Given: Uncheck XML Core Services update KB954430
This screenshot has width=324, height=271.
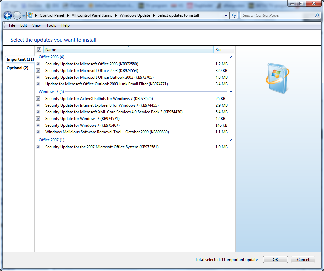Looking at the screenshot, I should coord(38,112).
